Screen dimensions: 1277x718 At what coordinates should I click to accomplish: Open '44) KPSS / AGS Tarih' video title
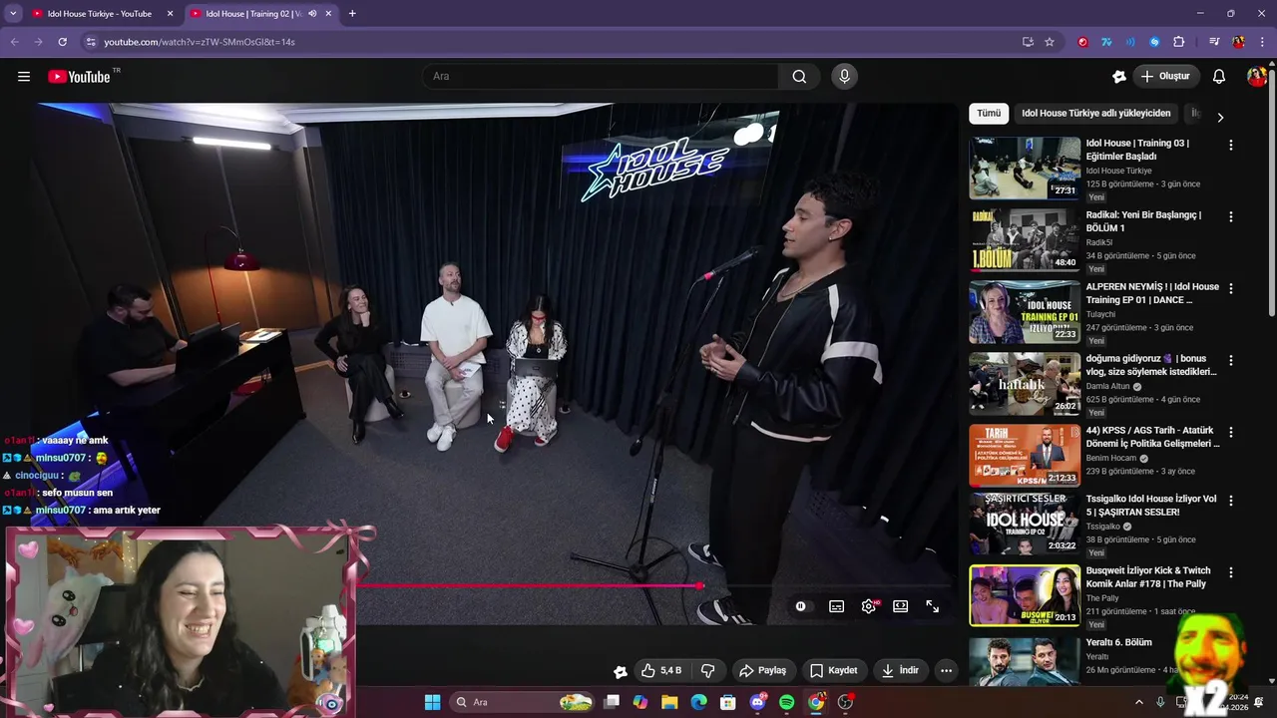point(1152,437)
